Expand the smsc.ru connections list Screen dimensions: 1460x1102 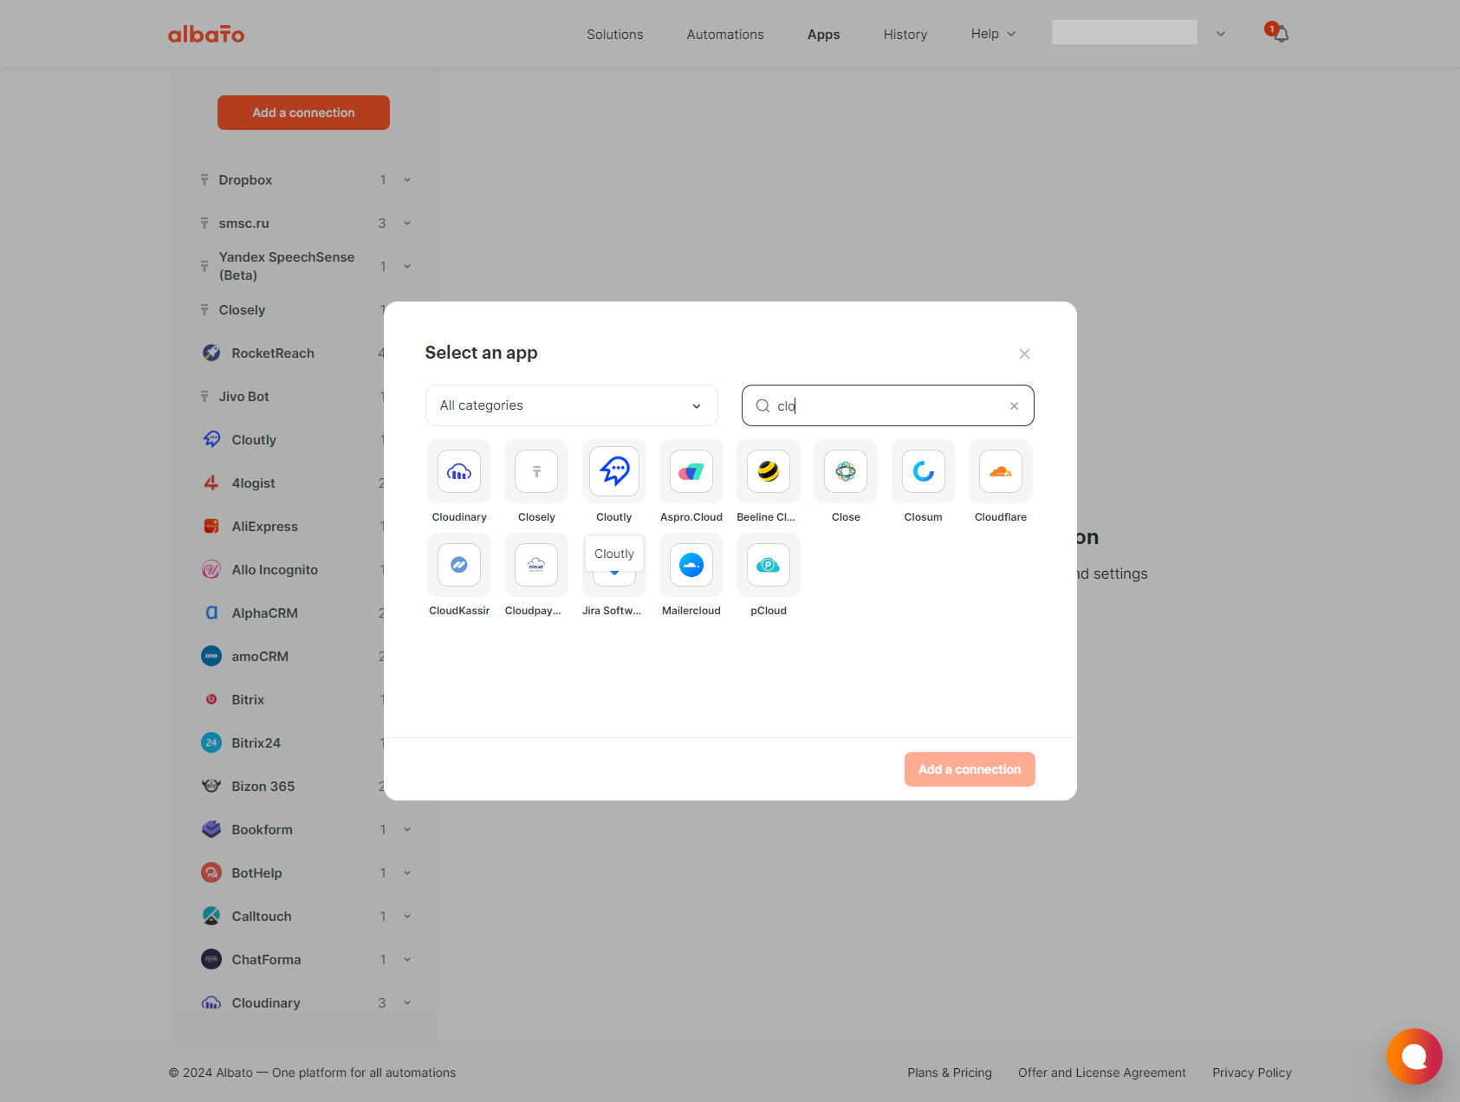(407, 224)
